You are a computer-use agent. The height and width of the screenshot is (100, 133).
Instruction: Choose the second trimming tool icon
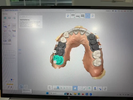click(x=10, y=18)
